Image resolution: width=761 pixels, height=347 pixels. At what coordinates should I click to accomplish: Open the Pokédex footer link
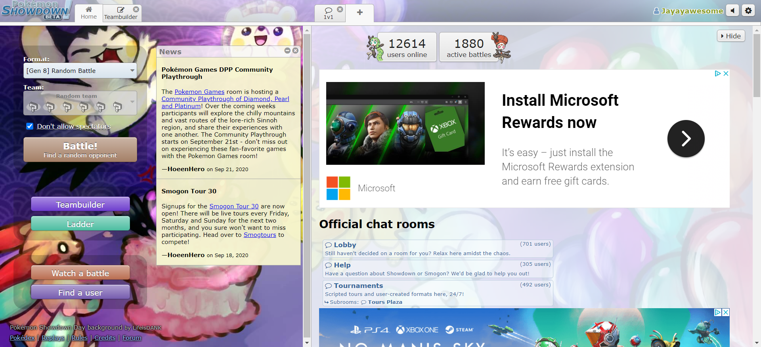click(x=22, y=337)
